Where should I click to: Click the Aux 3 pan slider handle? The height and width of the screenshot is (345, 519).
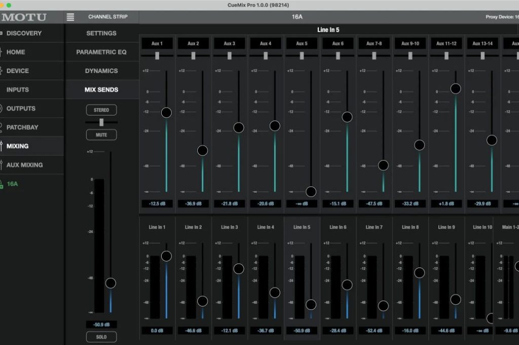(x=230, y=56)
